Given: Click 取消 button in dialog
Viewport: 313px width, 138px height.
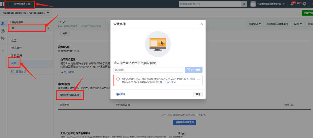Looking at the screenshot, I should 198,94.
